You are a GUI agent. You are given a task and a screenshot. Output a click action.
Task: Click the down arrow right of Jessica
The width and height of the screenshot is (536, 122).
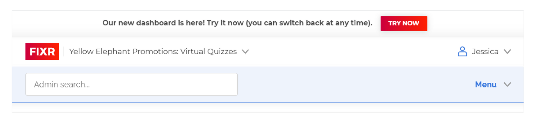tap(507, 51)
